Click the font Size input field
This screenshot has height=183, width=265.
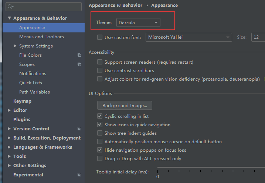[258, 37]
